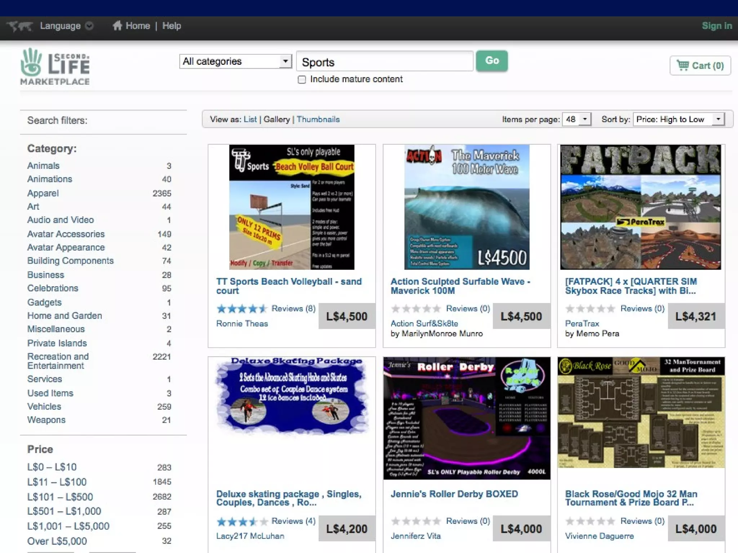
Task: Open the Sort by price dropdown
Action: click(679, 119)
